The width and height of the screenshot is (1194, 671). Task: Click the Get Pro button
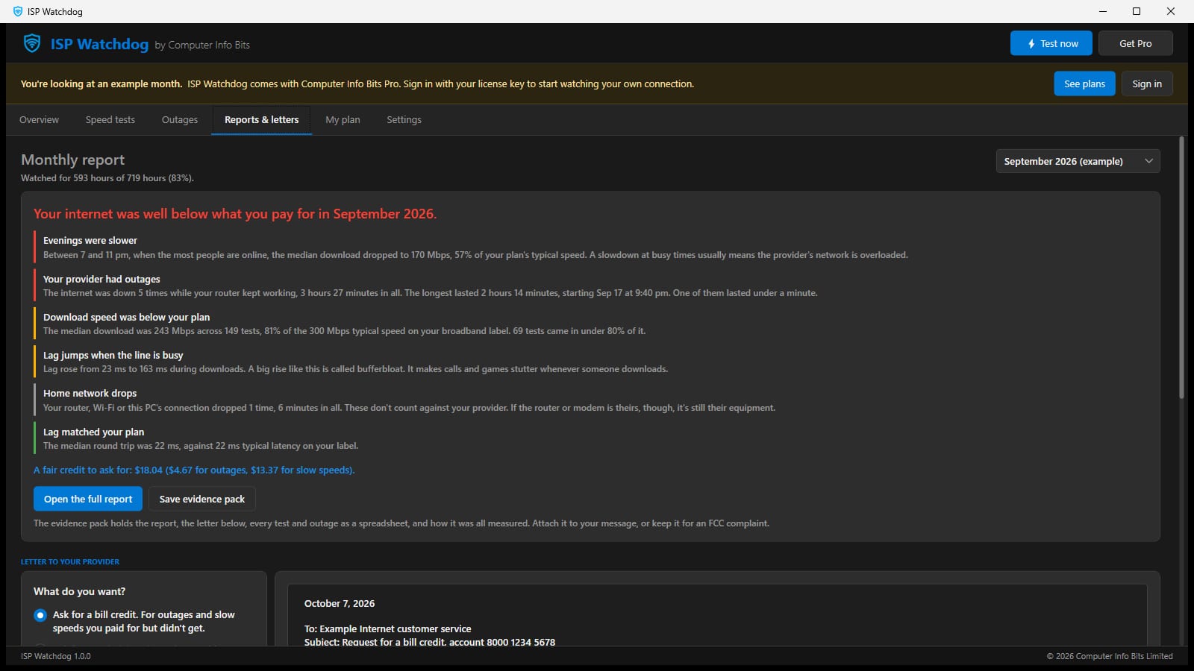[1135, 43]
